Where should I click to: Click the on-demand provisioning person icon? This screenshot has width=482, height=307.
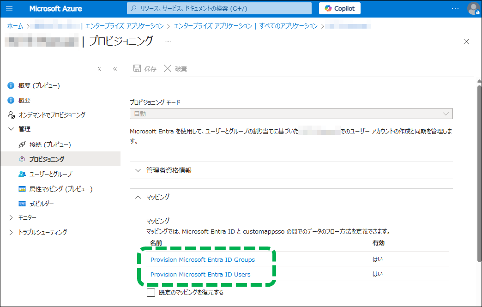click(11, 115)
